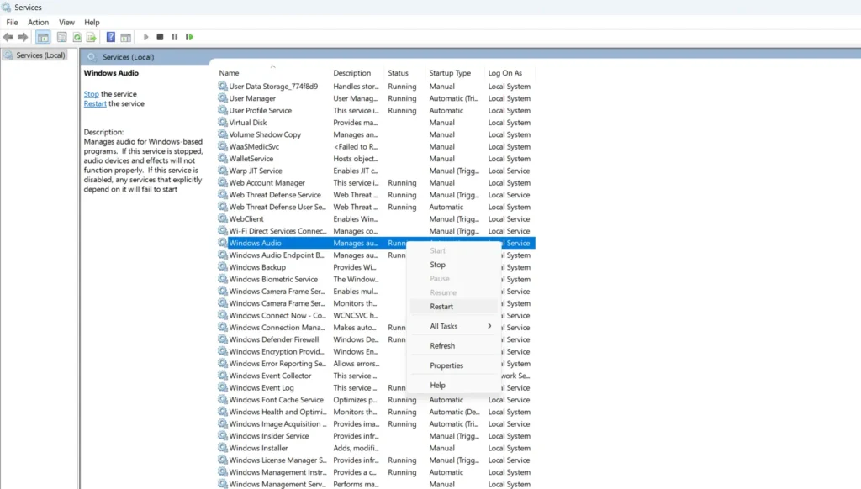This screenshot has width=861, height=489.
Task: Click the back navigation arrow
Action: (8, 36)
